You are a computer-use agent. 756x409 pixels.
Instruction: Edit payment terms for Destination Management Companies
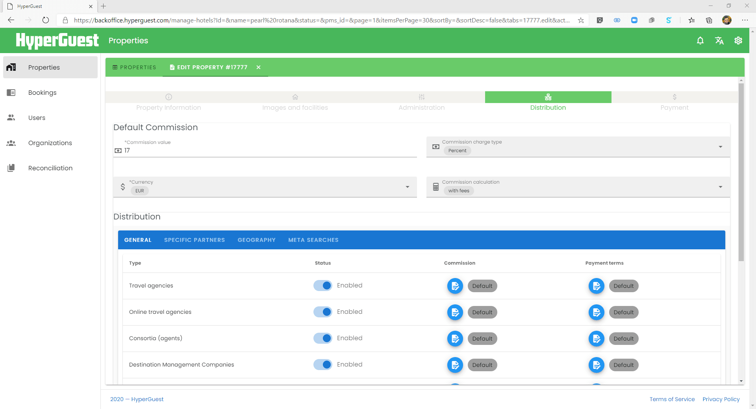pyautogui.click(x=596, y=365)
